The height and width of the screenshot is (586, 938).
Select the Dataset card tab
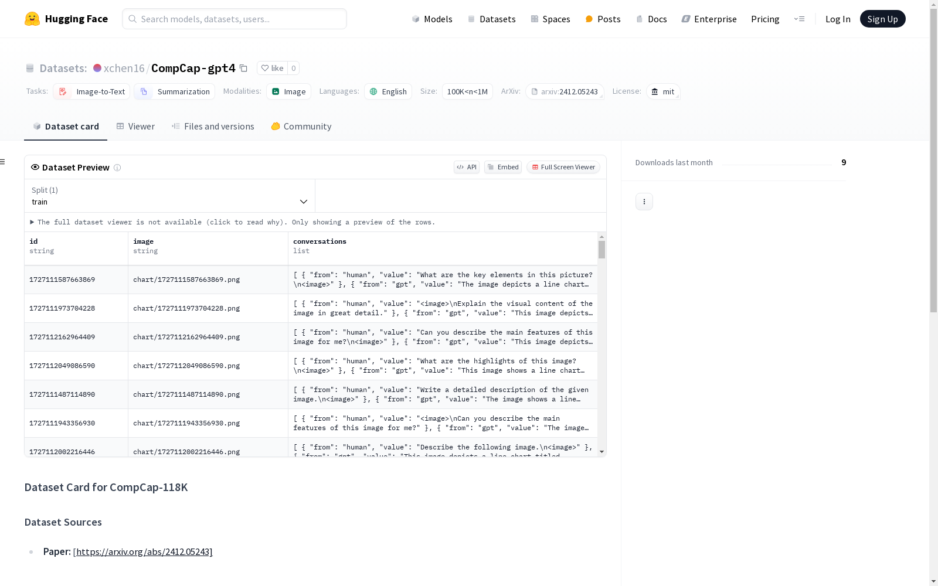66,127
